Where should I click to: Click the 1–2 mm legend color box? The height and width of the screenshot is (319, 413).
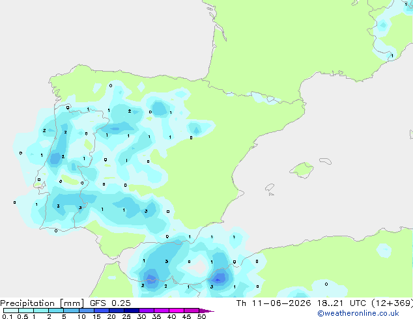(41, 311)
